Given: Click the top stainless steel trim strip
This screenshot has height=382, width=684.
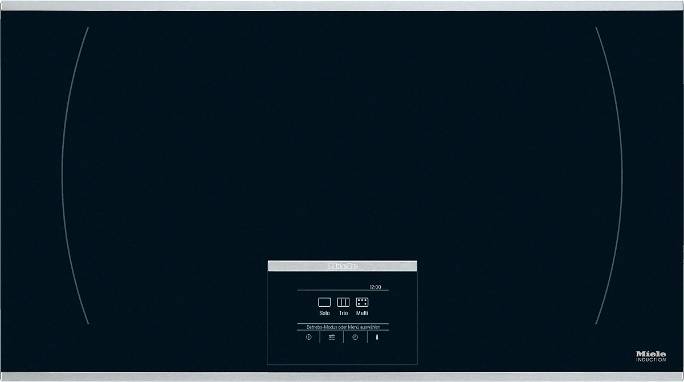Looking at the screenshot, I should [342, 5].
